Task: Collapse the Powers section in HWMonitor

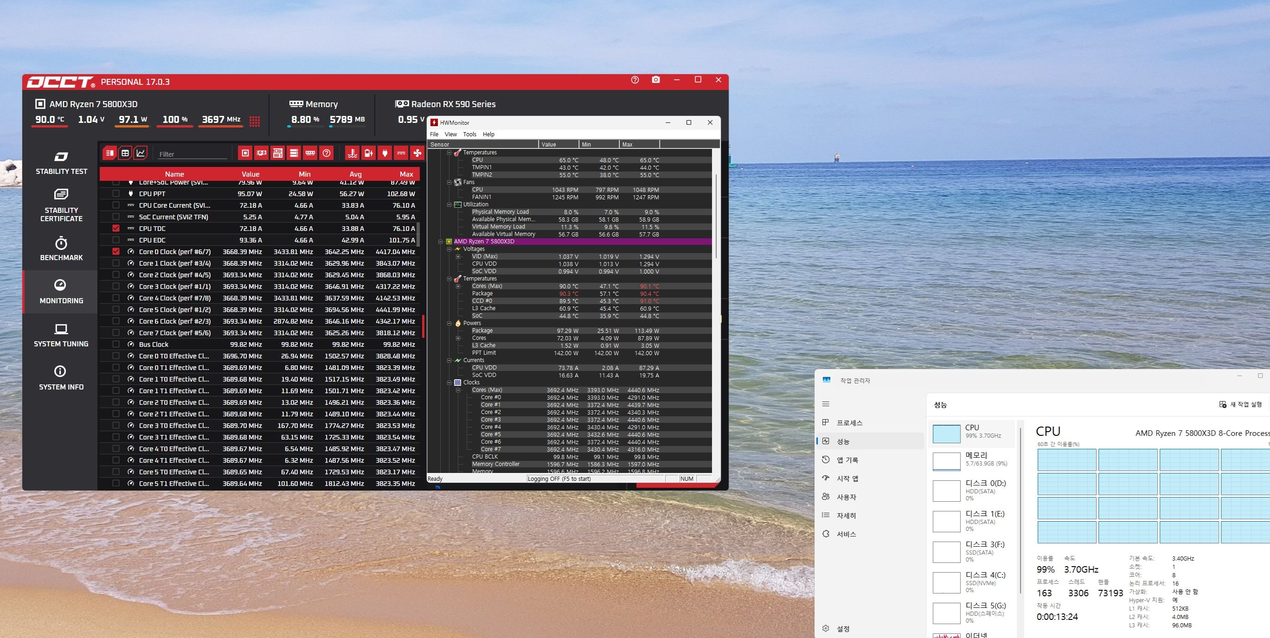Action: [x=449, y=323]
